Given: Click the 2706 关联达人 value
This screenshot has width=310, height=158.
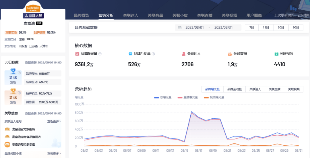Looking at the screenshot, I should click(x=187, y=64).
